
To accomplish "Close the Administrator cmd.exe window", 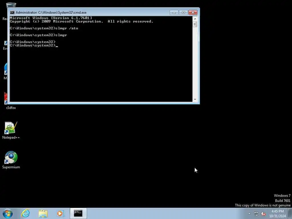I will pos(193,13).
